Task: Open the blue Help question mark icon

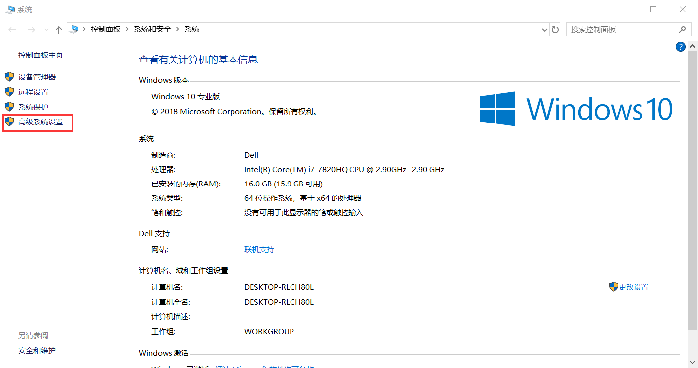Action: click(680, 47)
